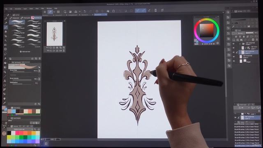
Task: Click the canvas vertical scrollbar
Action: tap(226, 72)
